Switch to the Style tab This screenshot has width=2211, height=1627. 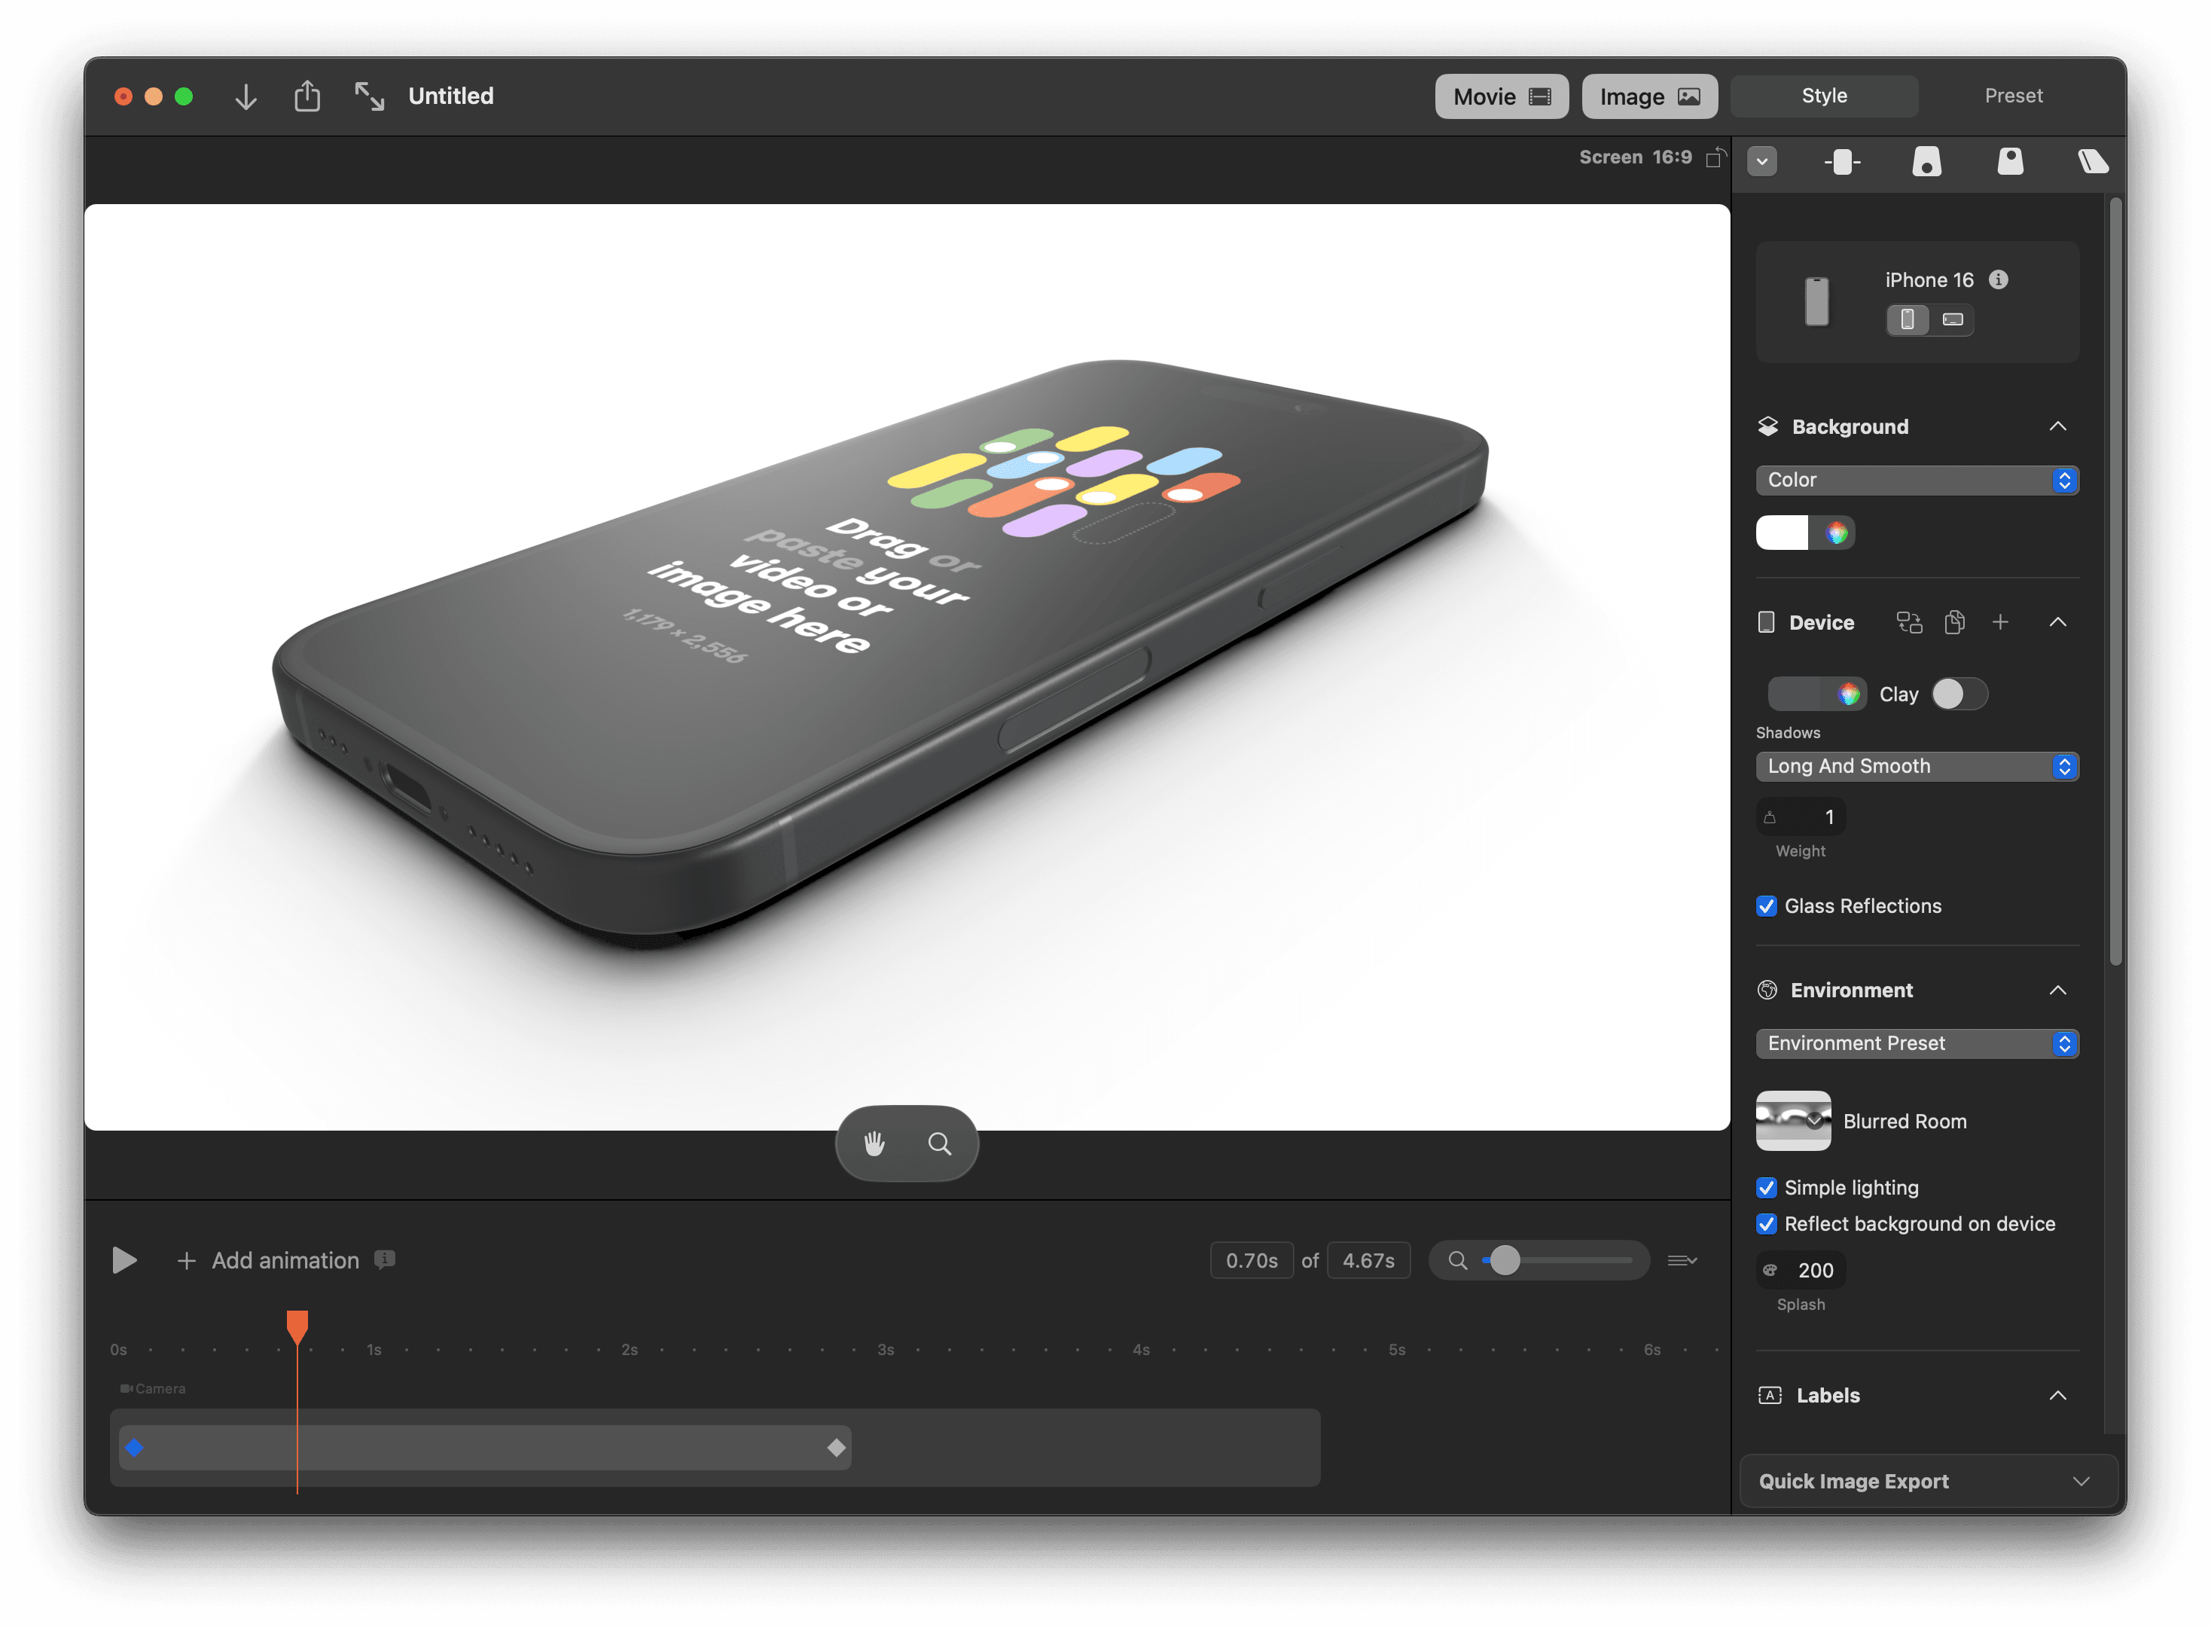(1824, 96)
